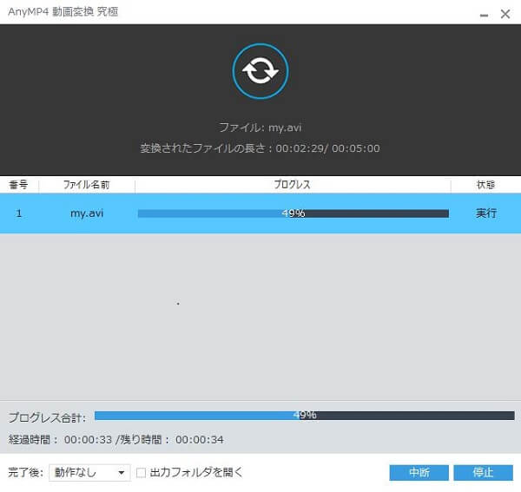The image size is (521, 492).
Task: Select the my.avi file name cell
Action: point(87,213)
